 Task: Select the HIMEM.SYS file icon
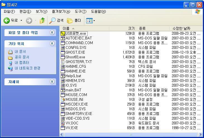point(63,81)
